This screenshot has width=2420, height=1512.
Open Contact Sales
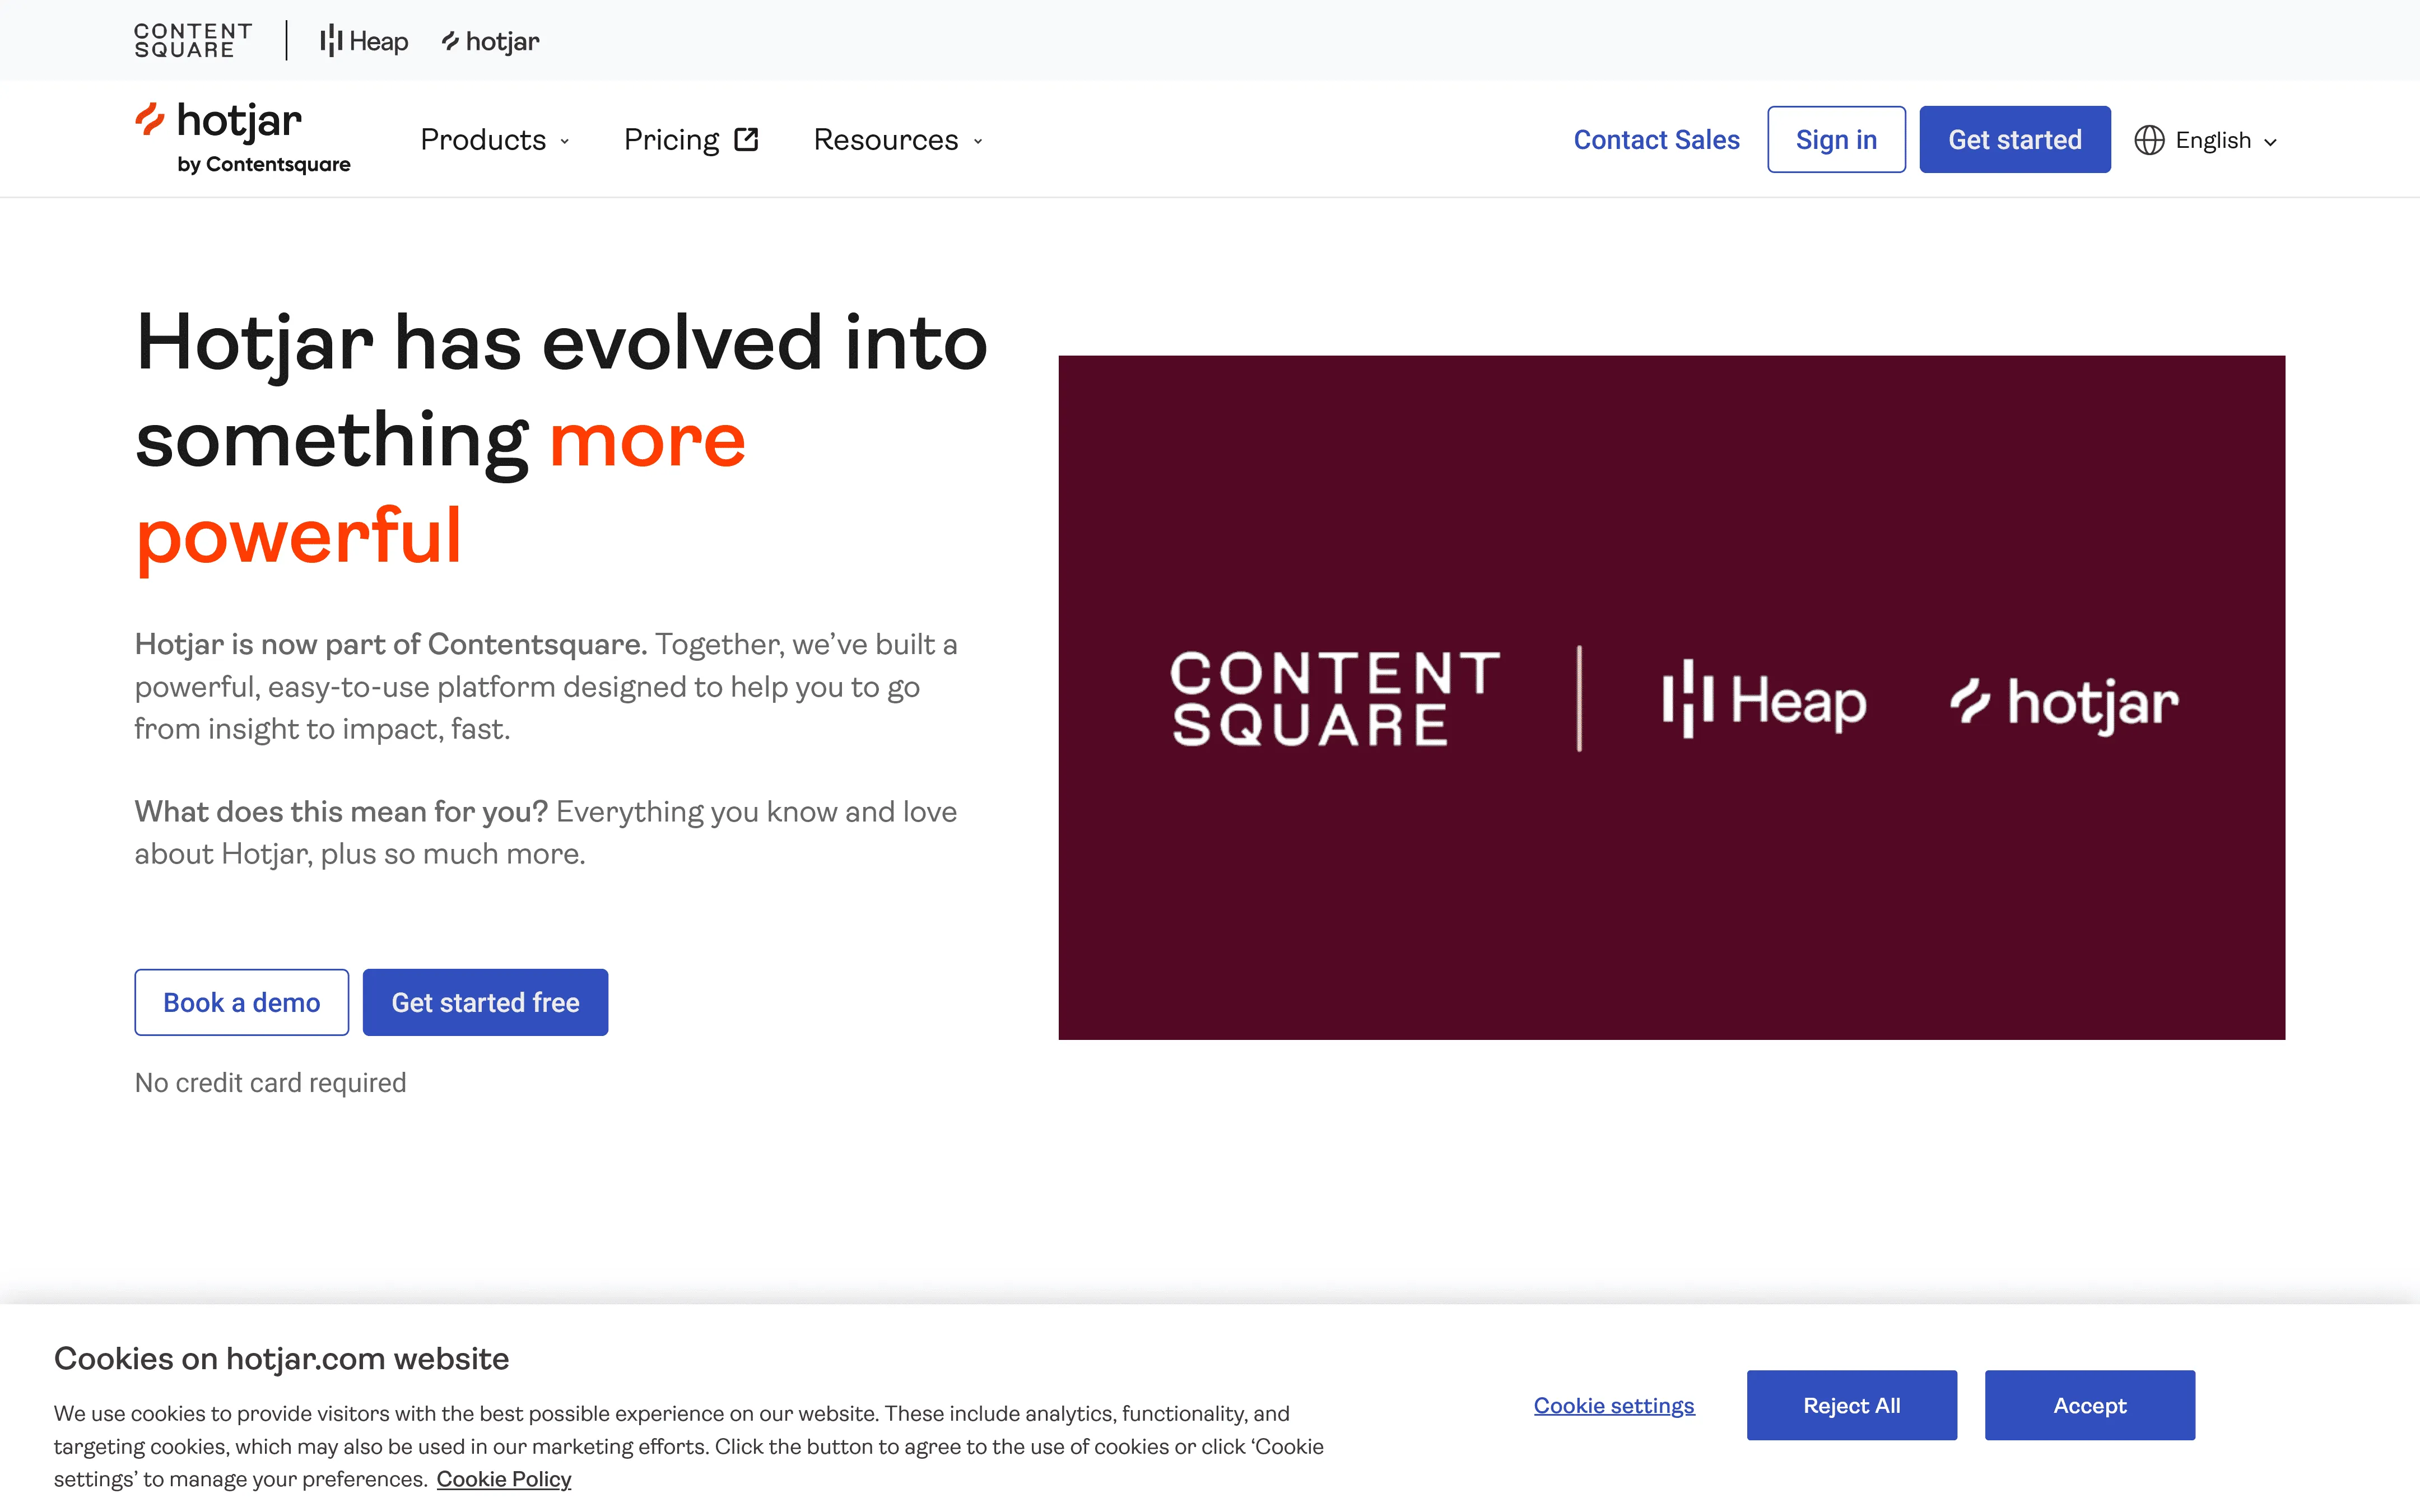(x=1656, y=139)
